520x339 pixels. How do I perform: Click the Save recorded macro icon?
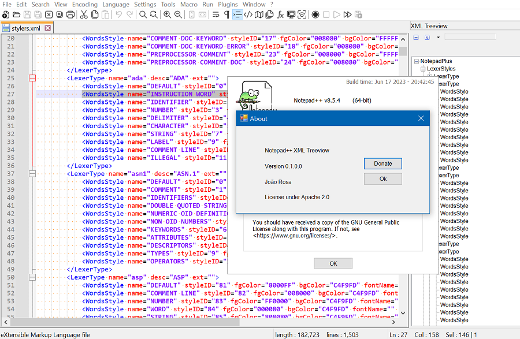point(358,14)
